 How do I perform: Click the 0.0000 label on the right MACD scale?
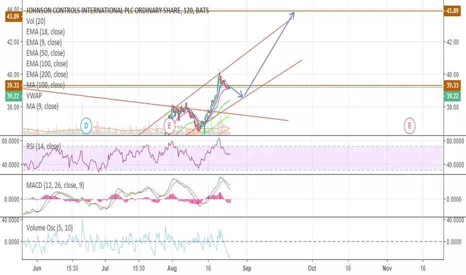(x=454, y=199)
